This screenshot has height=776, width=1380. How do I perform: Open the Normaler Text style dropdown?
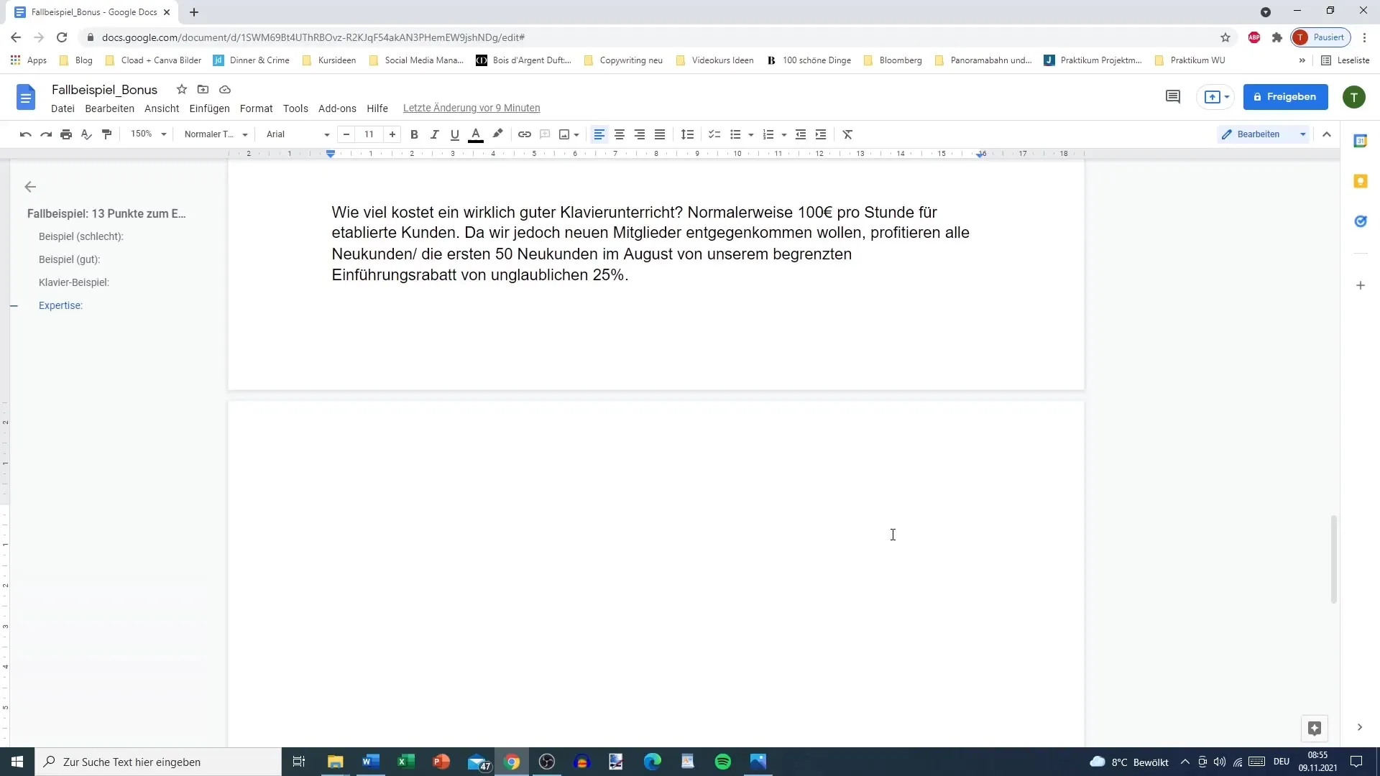pyautogui.click(x=216, y=134)
